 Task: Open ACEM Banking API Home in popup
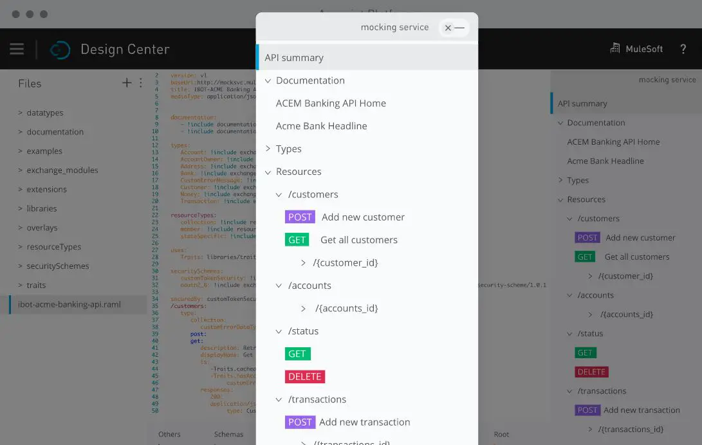tap(331, 104)
